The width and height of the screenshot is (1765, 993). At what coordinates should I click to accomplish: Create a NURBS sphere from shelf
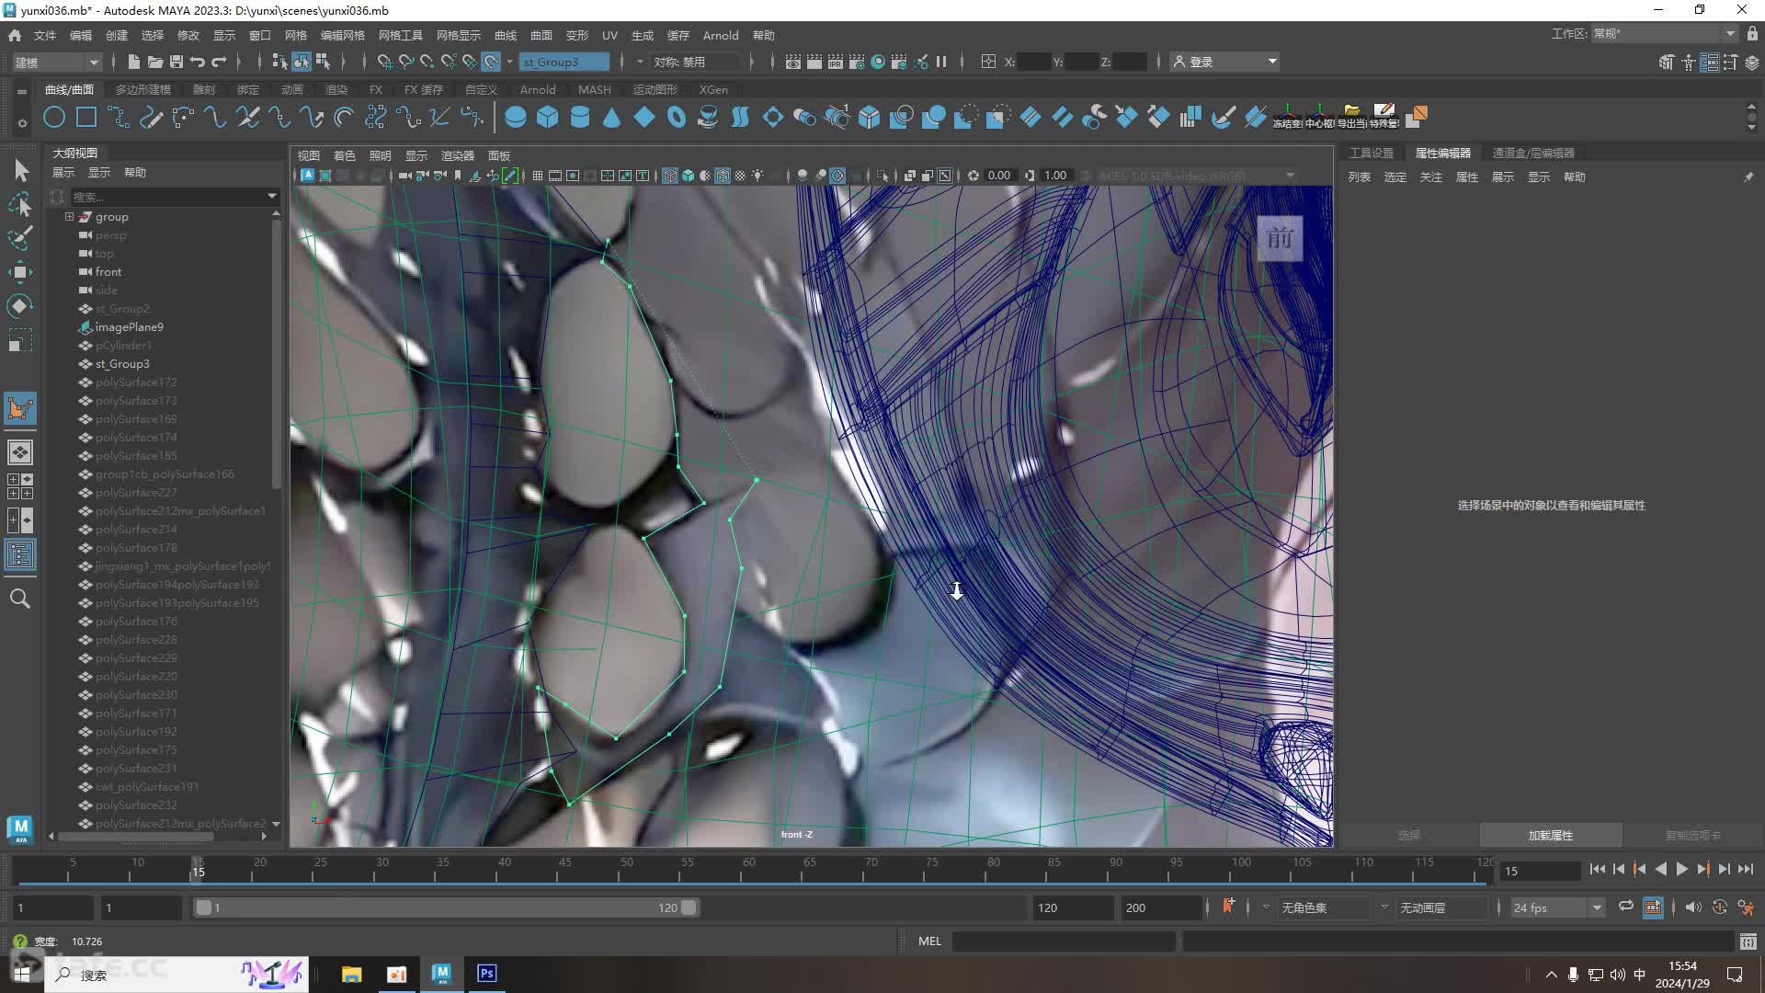coord(516,117)
